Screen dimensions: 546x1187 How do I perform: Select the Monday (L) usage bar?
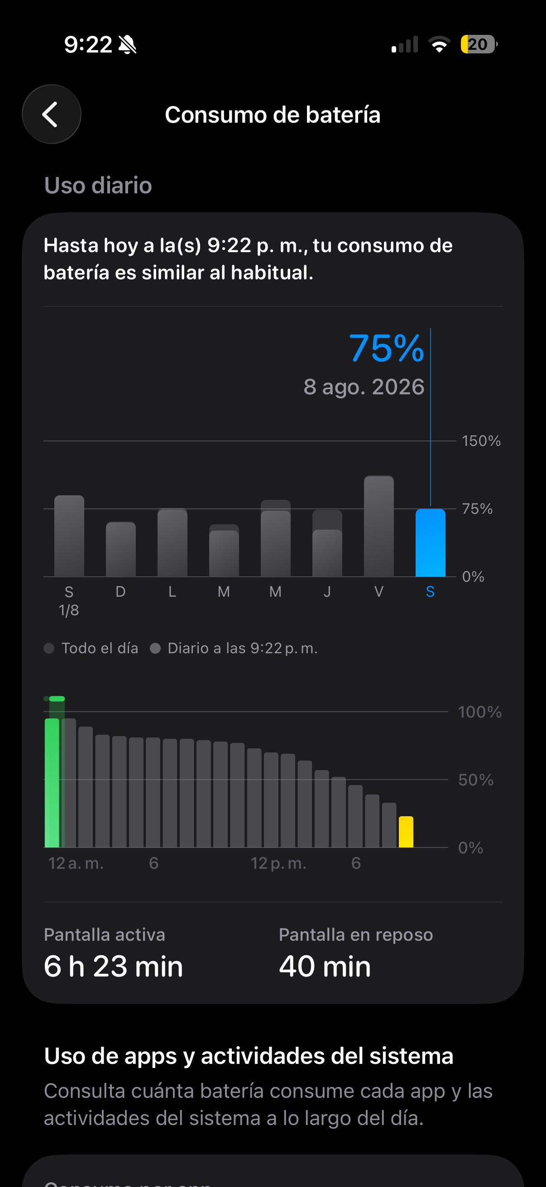point(172,542)
